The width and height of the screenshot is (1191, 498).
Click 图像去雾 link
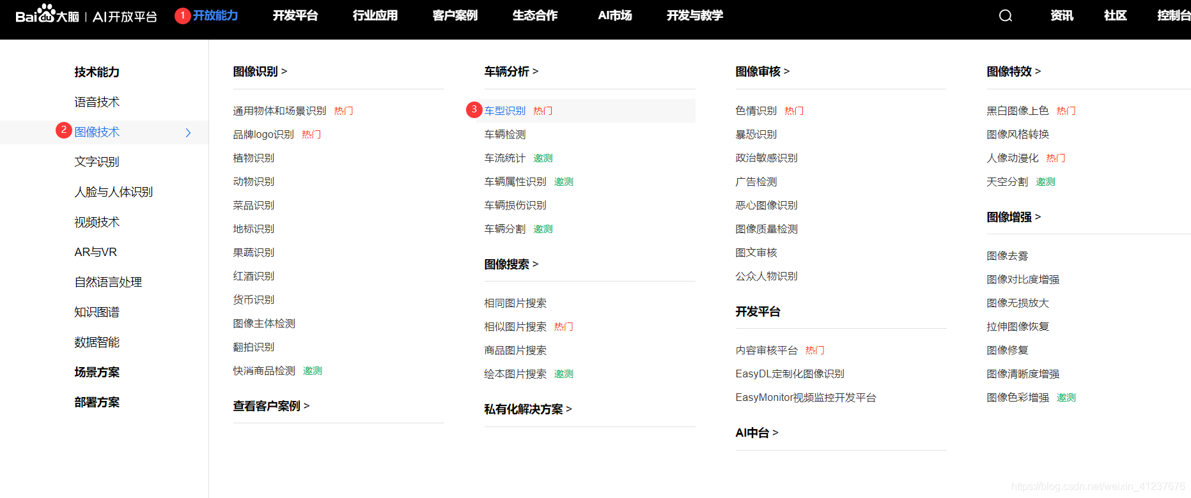[x=1008, y=256]
